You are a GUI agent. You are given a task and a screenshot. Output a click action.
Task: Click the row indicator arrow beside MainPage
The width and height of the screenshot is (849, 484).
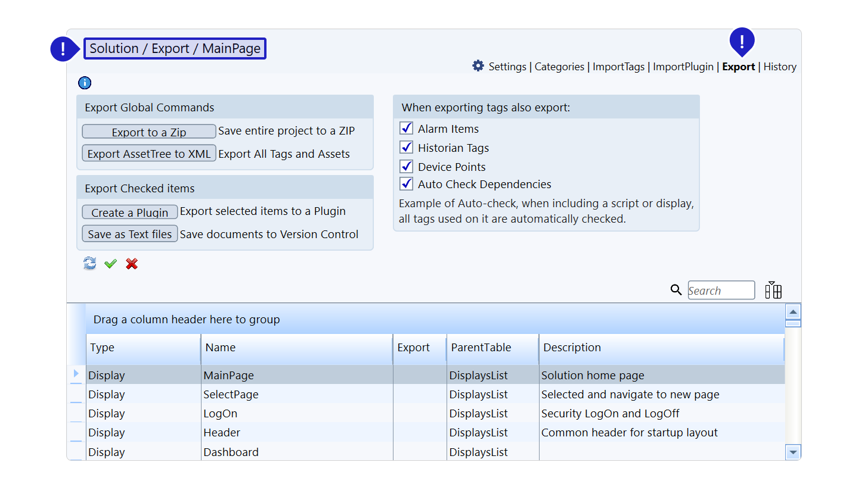(x=76, y=374)
